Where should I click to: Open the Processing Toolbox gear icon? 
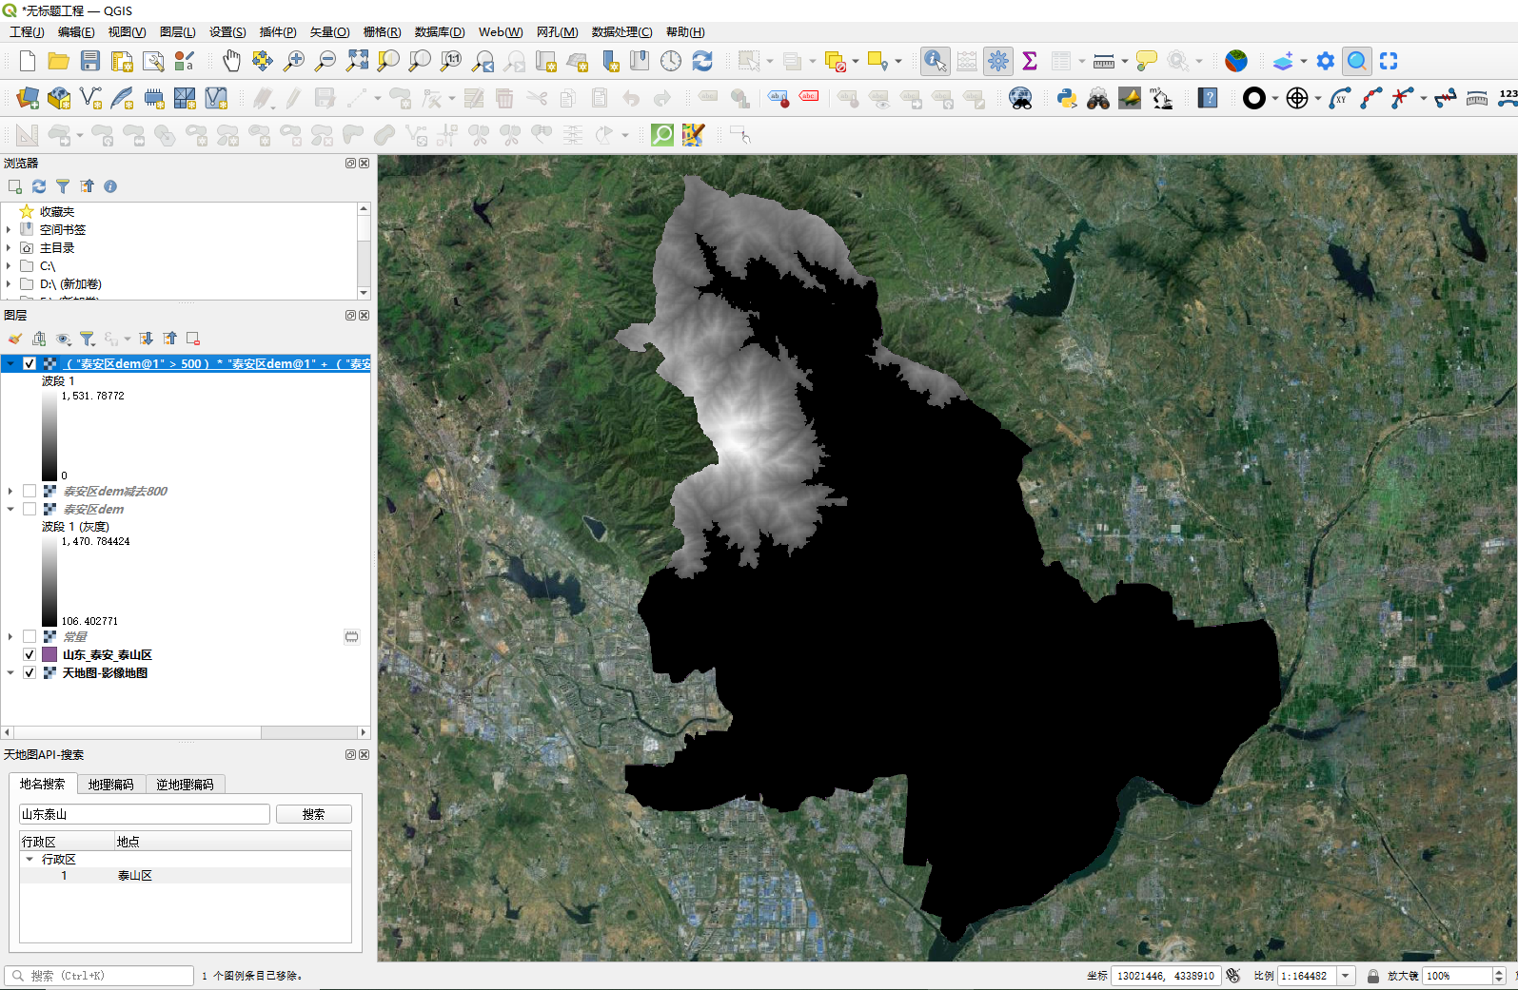click(x=997, y=62)
